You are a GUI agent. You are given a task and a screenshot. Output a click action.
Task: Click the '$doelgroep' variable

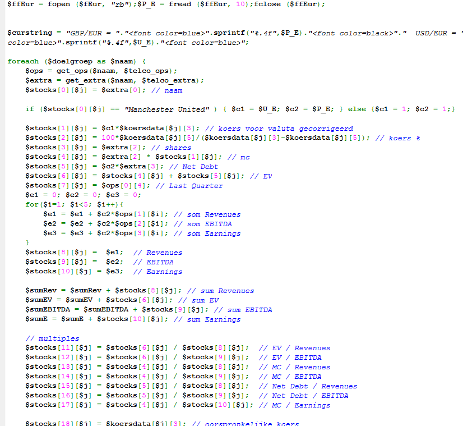[70, 61]
